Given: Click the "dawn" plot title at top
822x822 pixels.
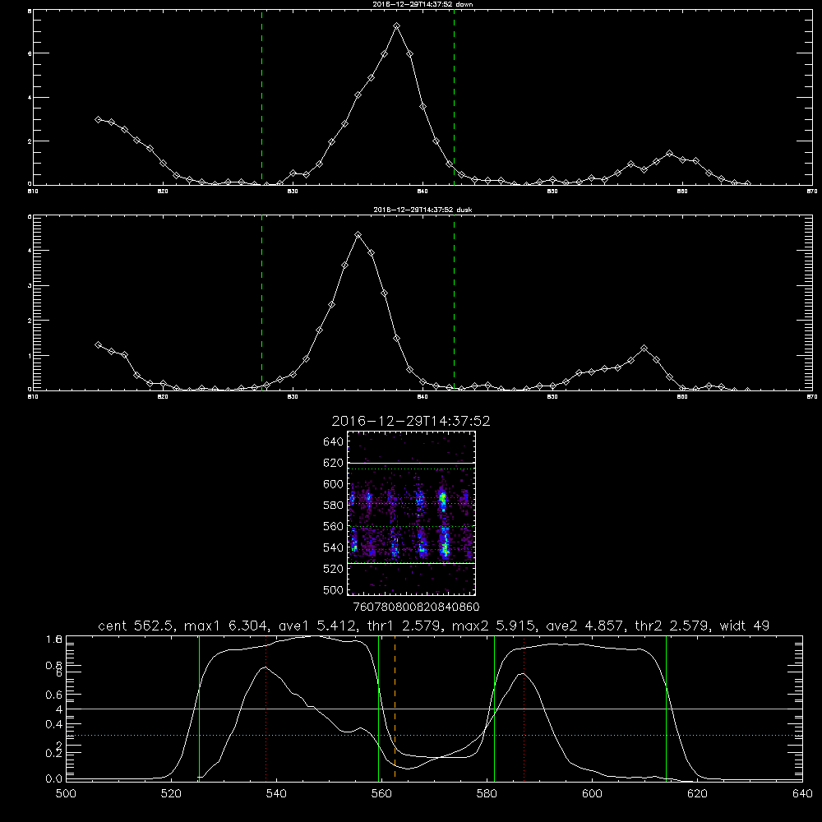Looking at the screenshot, I should (423, 4).
